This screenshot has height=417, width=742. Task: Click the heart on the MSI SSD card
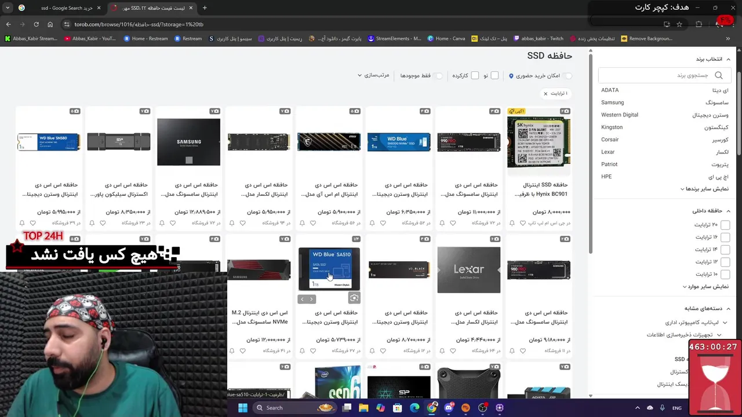point(312,223)
